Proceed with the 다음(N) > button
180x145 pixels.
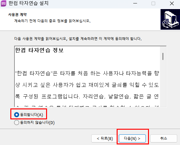tap(132, 138)
